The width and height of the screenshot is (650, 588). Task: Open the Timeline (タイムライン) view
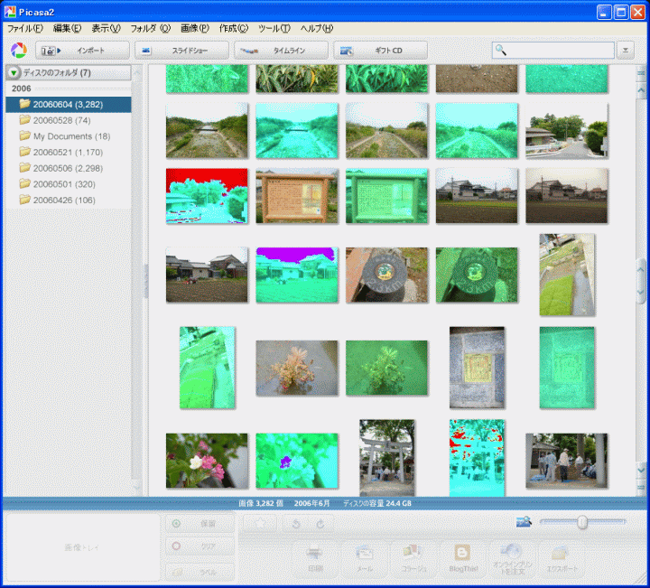click(281, 51)
